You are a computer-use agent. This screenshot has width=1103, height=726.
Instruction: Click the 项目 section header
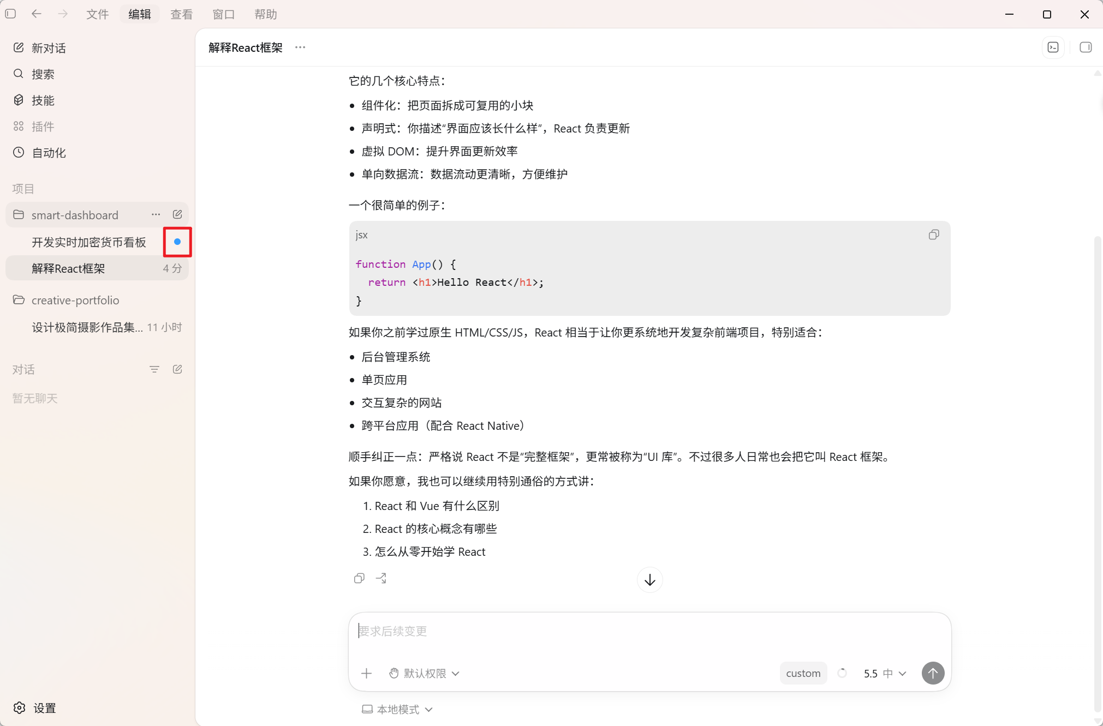(x=23, y=189)
